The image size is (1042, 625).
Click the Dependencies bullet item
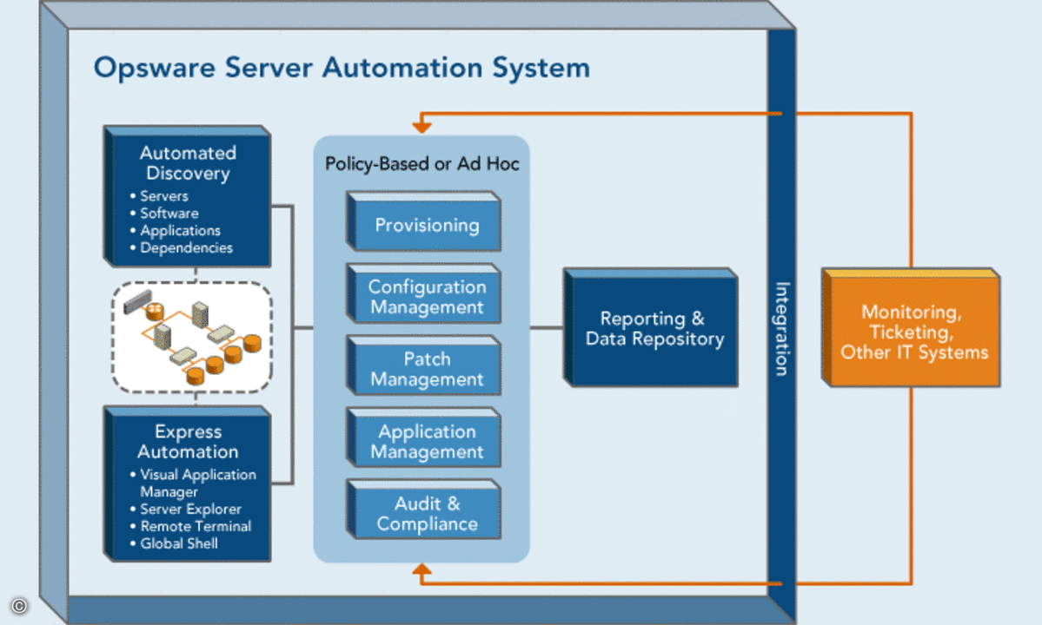pos(182,248)
